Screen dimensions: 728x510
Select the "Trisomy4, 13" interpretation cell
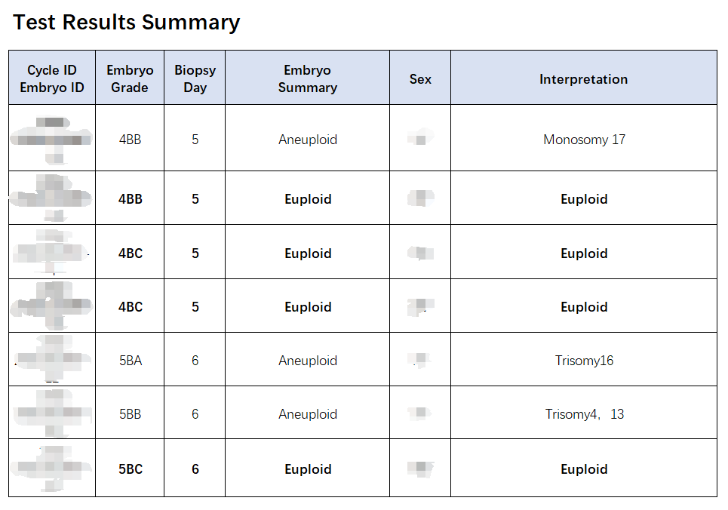(584, 414)
